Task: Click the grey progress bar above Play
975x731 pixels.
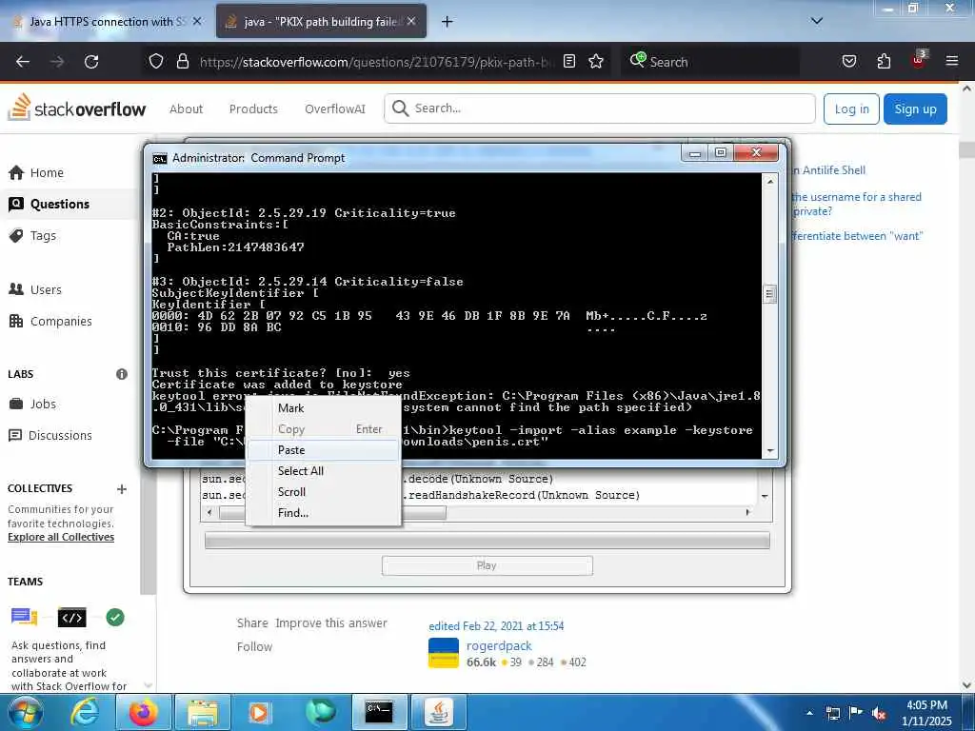Action: click(487, 541)
